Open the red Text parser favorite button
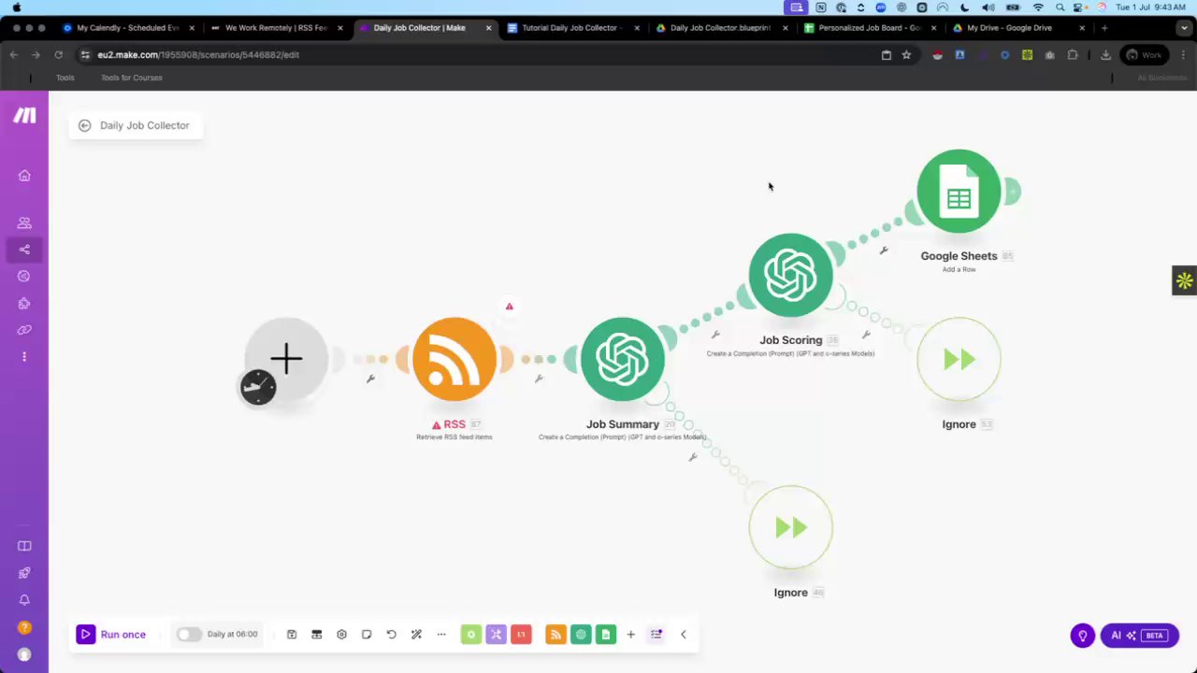This screenshot has width=1197, height=673. pos(521,635)
